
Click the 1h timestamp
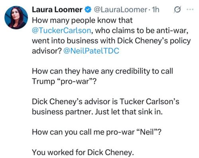(156, 10)
